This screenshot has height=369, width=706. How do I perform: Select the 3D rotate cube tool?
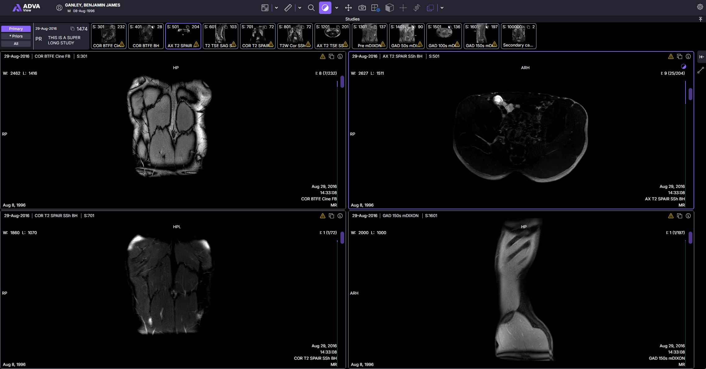point(417,8)
